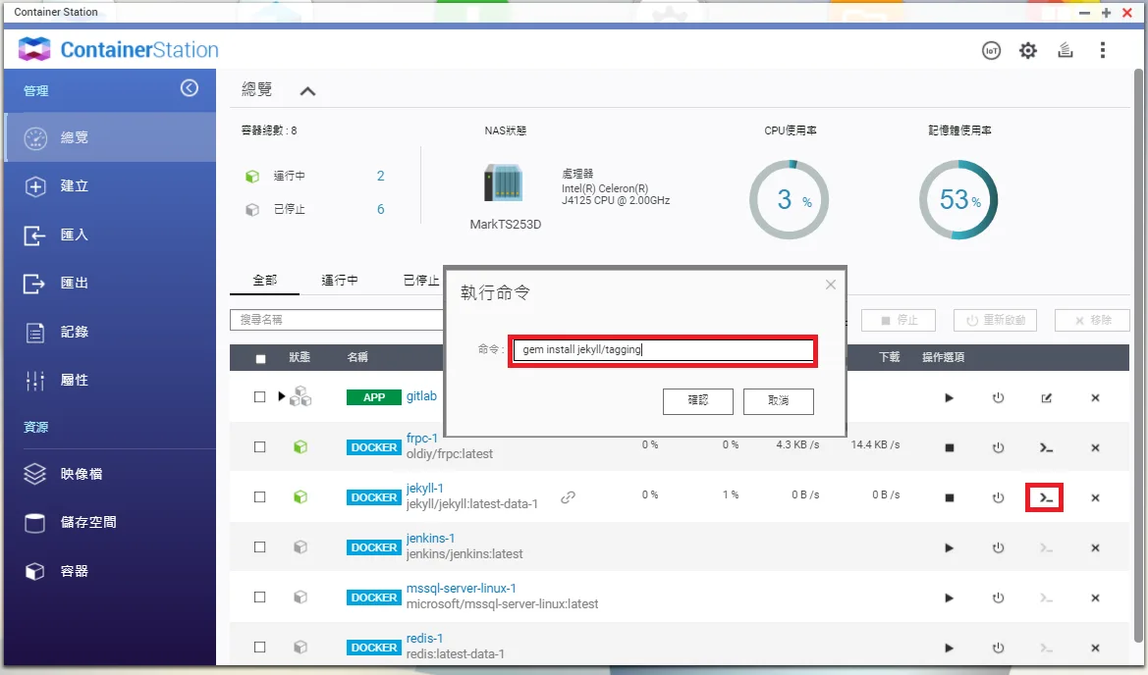This screenshot has width=1148, height=675.
Task: Start the jenkins-1 container
Action: pyautogui.click(x=949, y=547)
